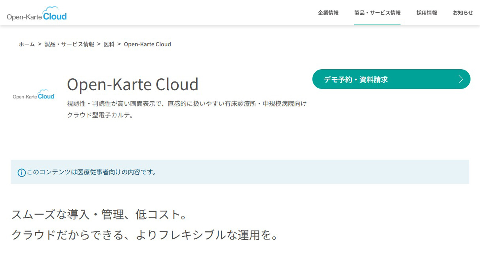Click description line クラウド型電子カルテ。
Screen dimensions: 480x255
click(x=100, y=115)
